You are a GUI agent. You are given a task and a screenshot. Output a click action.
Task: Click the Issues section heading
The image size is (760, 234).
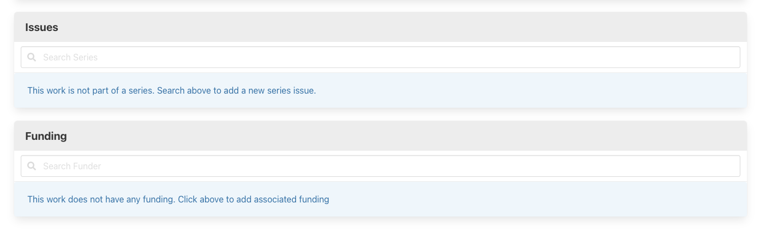point(41,27)
